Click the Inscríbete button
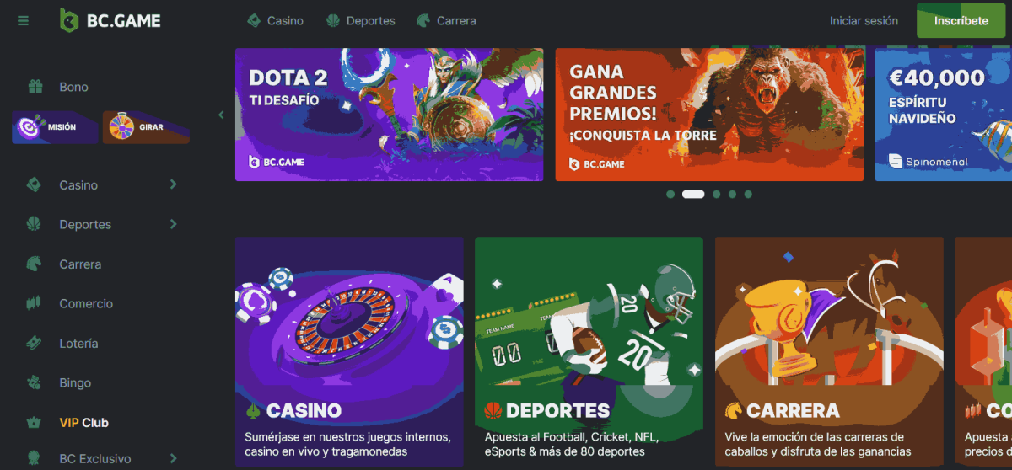 point(961,21)
